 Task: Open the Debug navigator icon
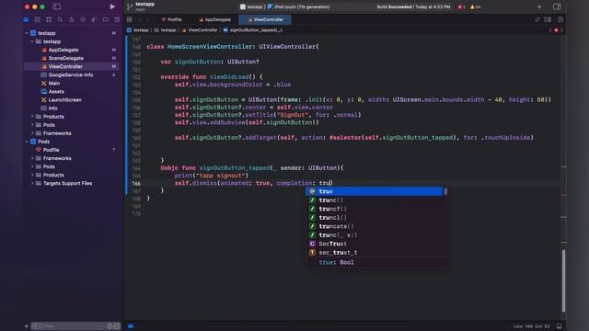94,19
